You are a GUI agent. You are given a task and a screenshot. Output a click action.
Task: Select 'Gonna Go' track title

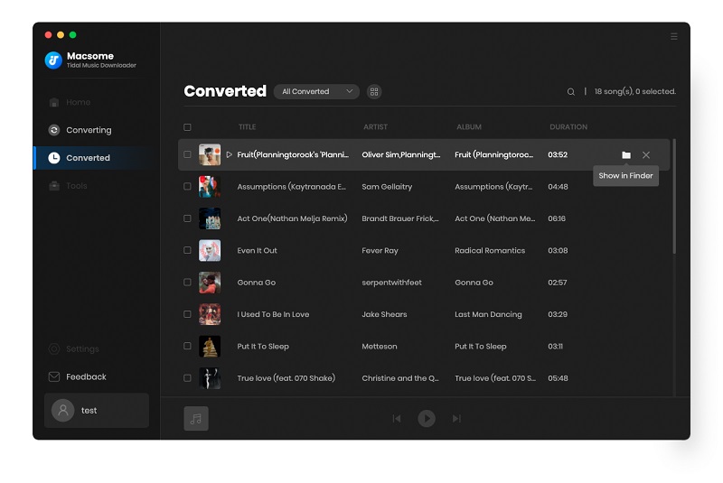257,283
